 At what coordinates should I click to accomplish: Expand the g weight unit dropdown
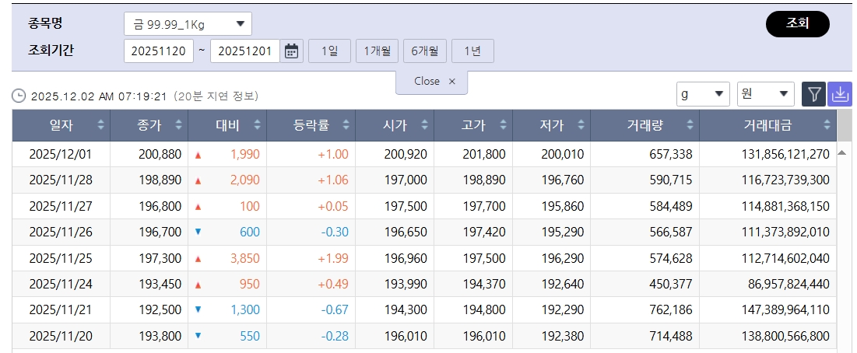tap(702, 94)
